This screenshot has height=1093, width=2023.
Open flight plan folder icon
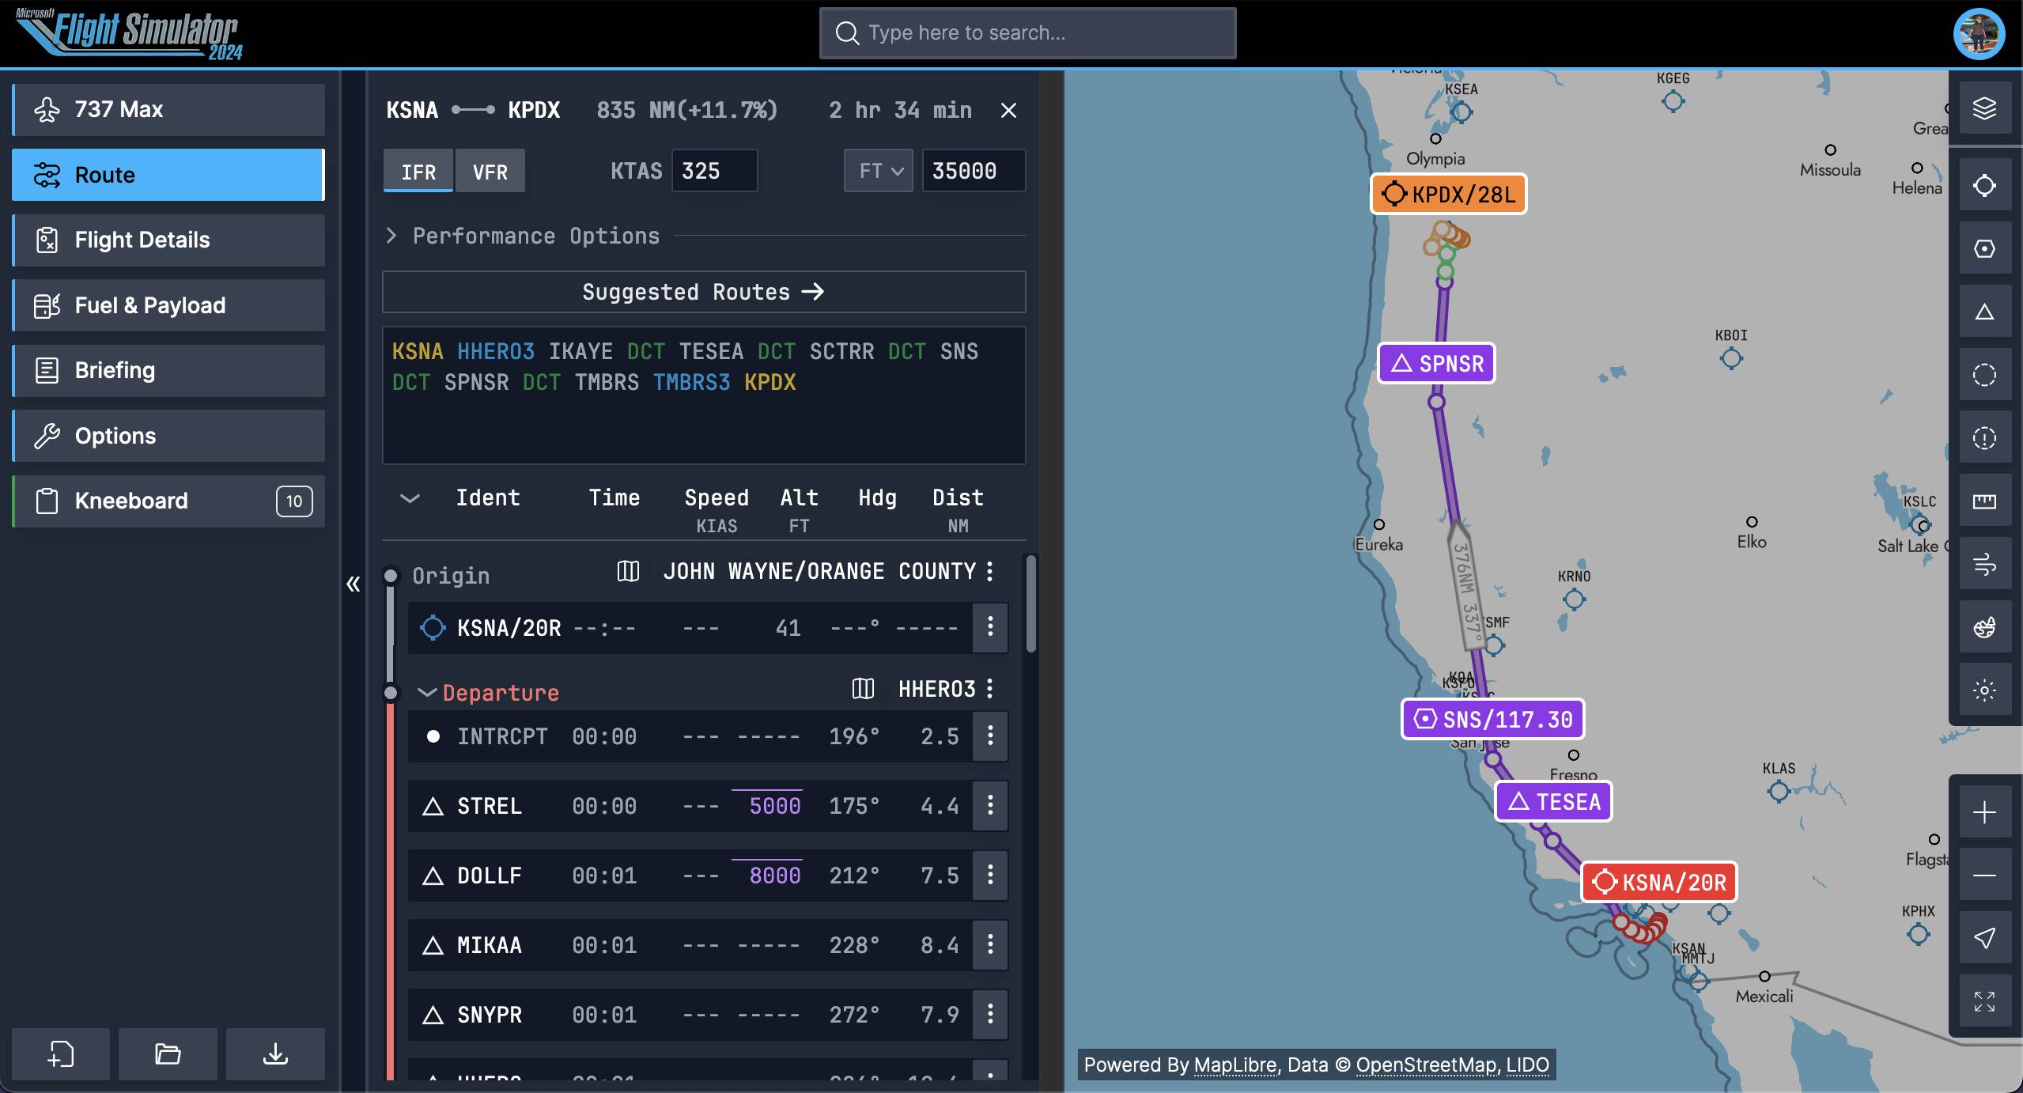[x=168, y=1054]
